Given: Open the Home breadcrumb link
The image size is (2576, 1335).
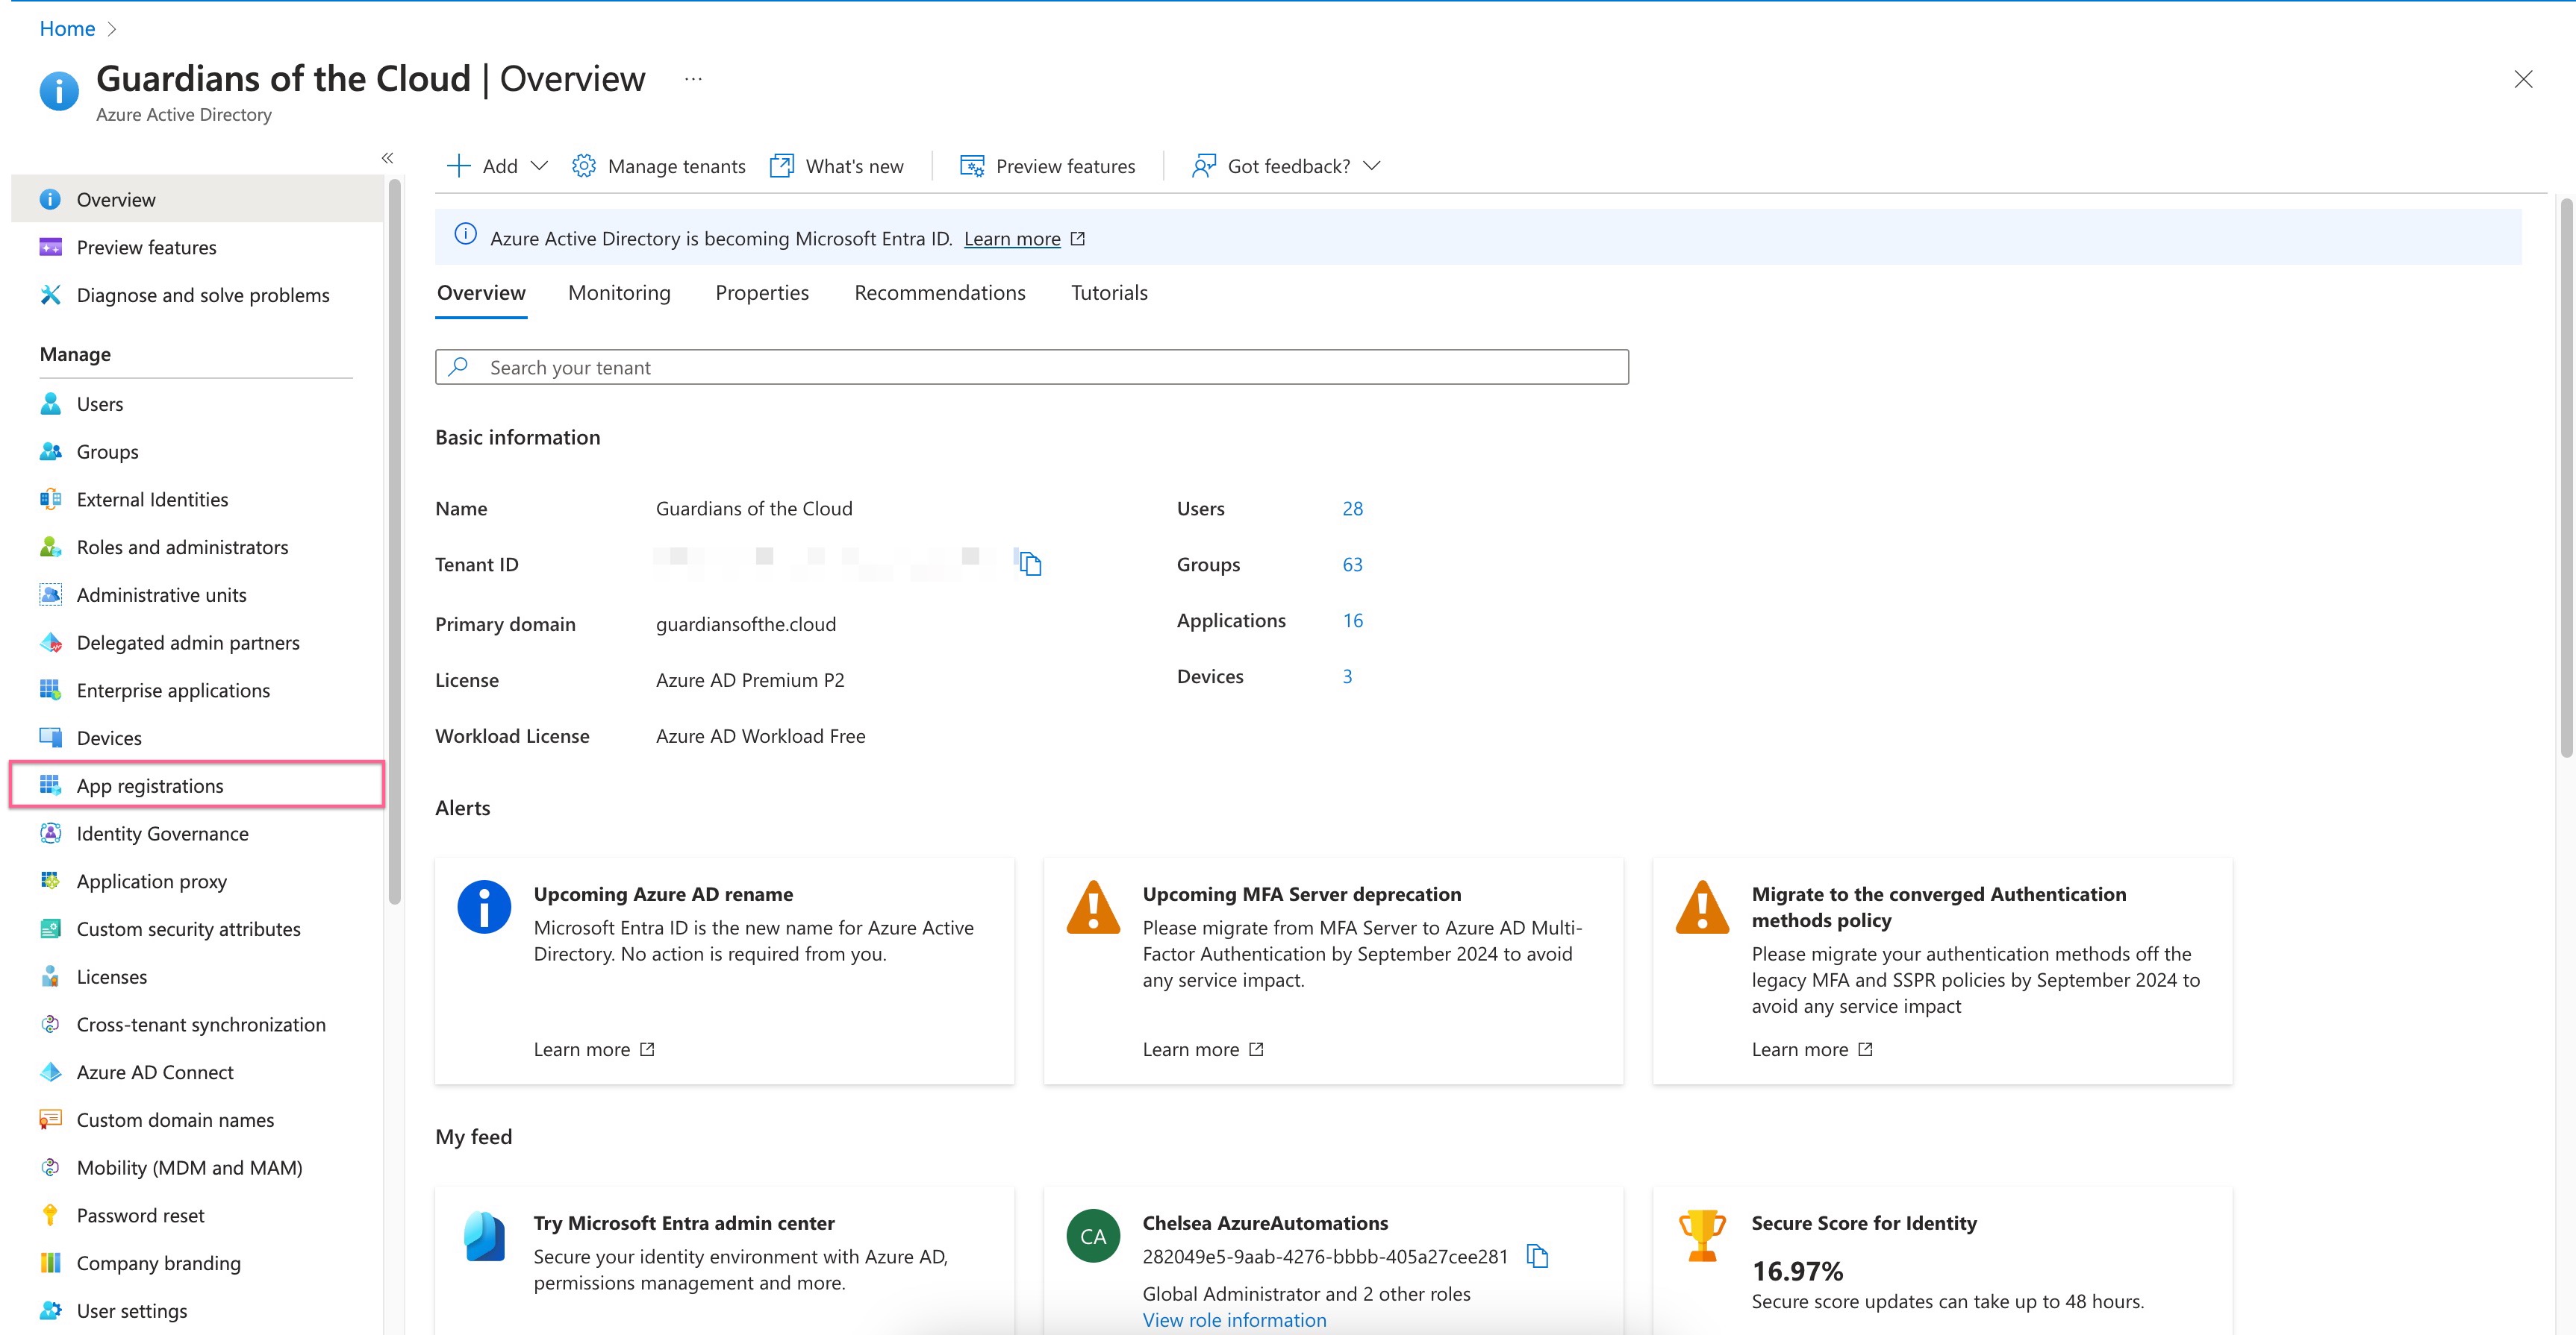Looking at the screenshot, I should [x=66, y=28].
